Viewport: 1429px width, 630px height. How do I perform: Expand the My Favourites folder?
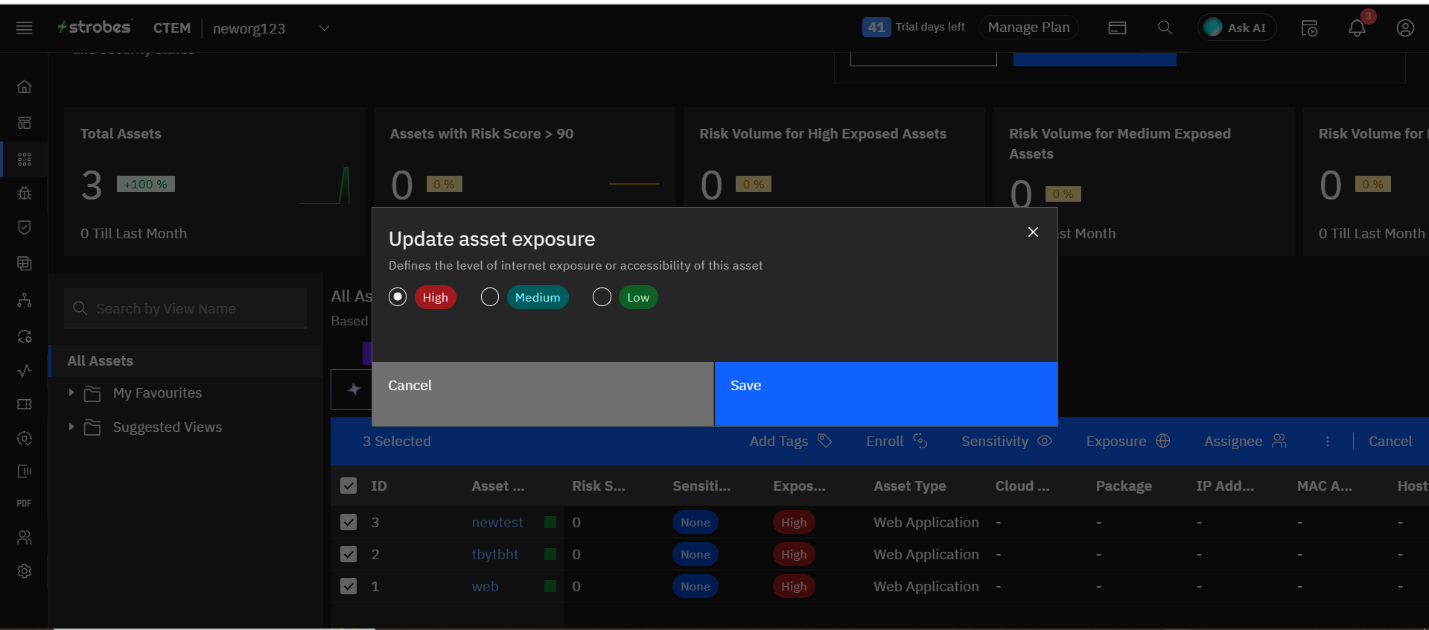point(71,392)
